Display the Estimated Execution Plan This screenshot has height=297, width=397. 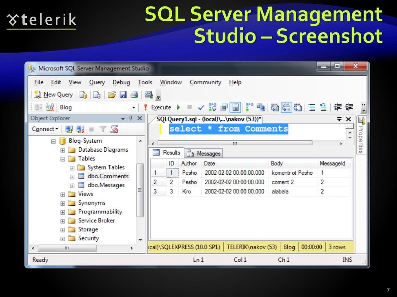coord(212,108)
